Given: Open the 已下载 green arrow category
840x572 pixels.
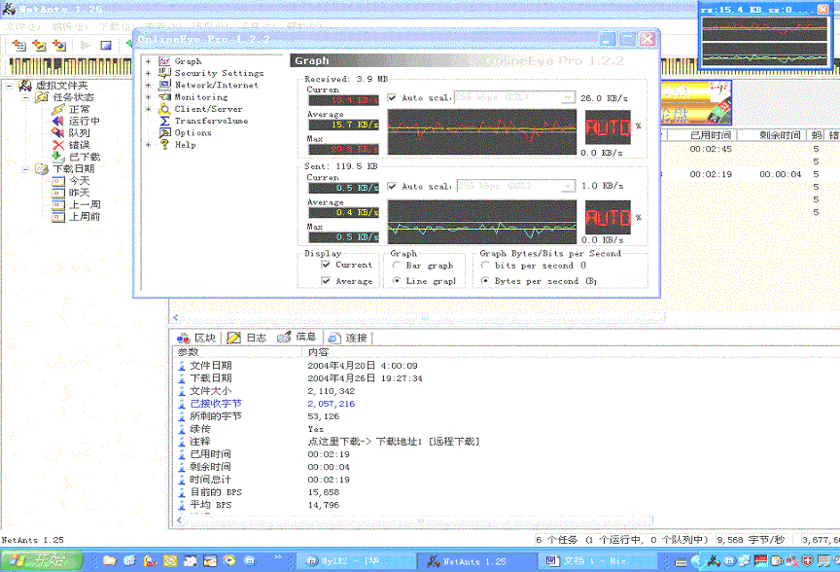Looking at the screenshot, I should point(58,156).
